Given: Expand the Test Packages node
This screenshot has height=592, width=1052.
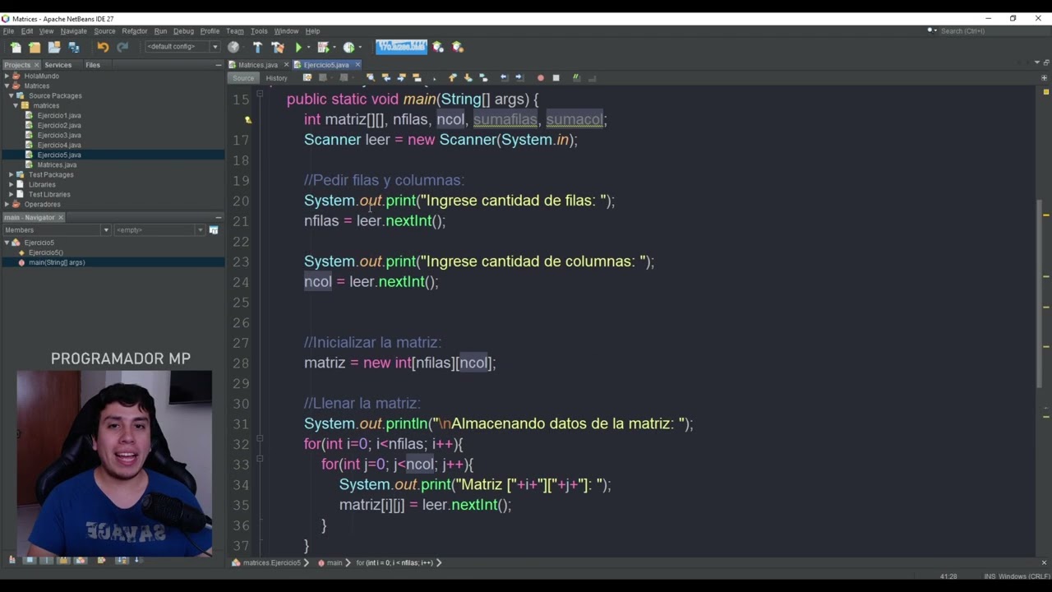Looking at the screenshot, I should (x=12, y=174).
